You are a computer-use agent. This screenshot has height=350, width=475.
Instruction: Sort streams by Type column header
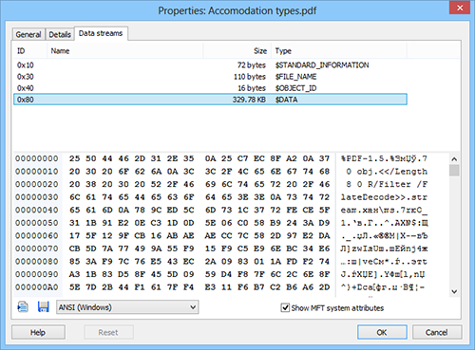click(x=339, y=51)
